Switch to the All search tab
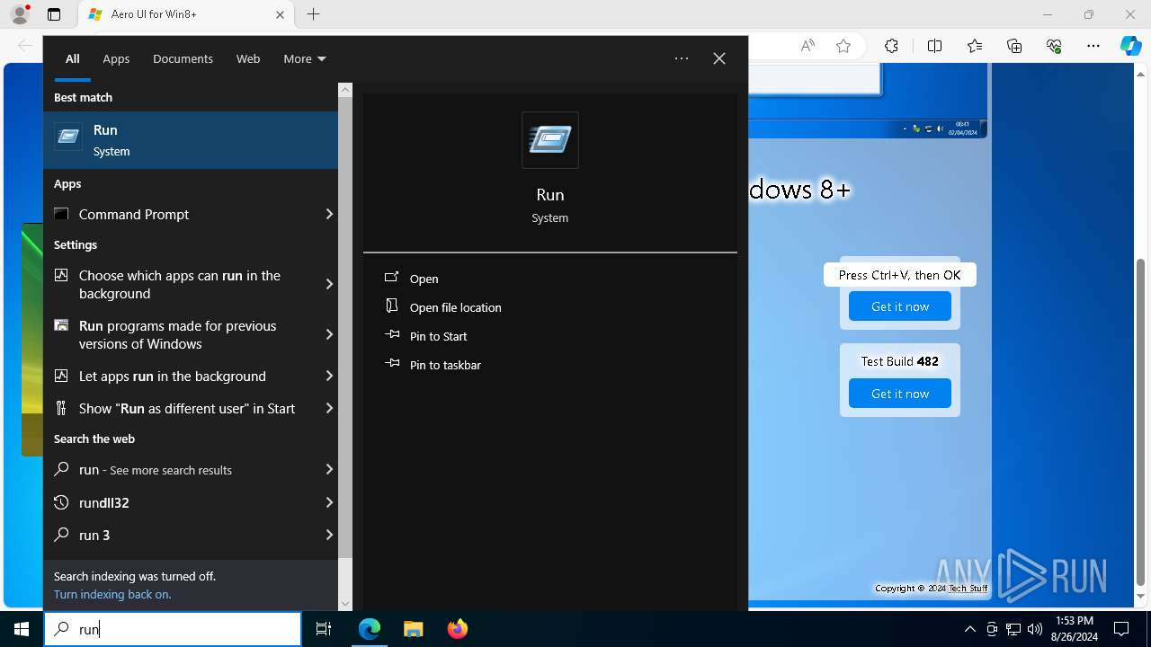The image size is (1151, 647). 73,58
